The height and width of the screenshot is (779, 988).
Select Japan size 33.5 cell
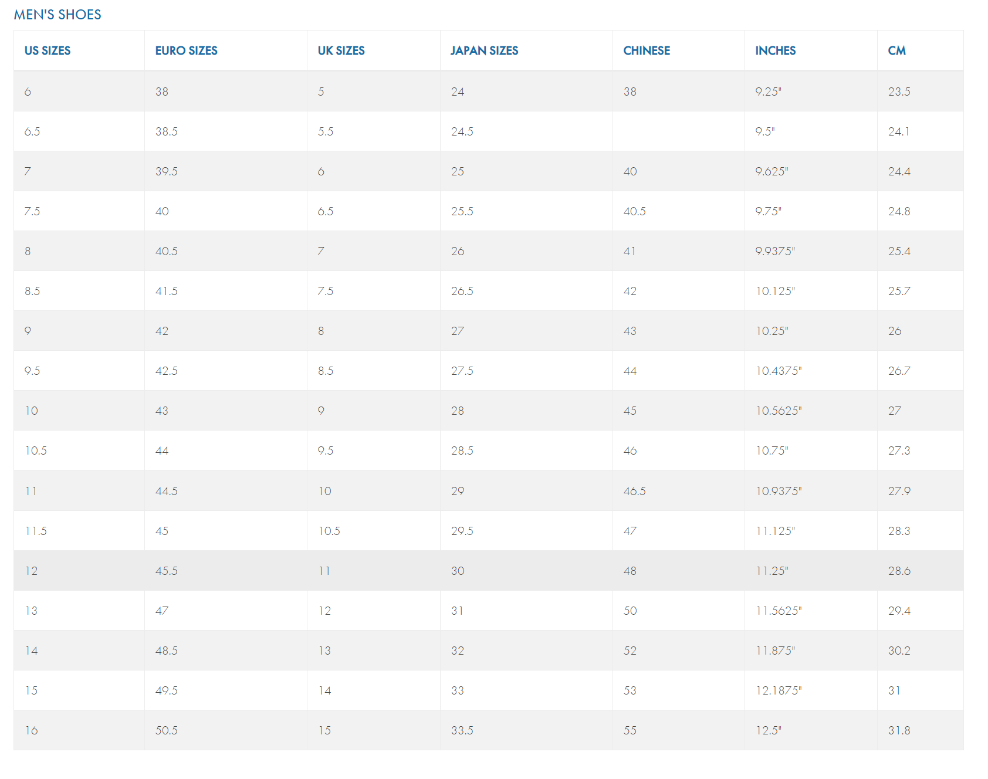pyautogui.click(x=462, y=731)
